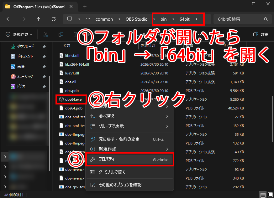Select the obs.dll file
This screenshot has width=274, height=198.
pos(71,82)
